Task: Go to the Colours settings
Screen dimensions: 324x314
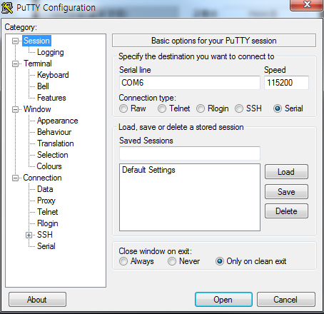Action: click(x=49, y=166)
